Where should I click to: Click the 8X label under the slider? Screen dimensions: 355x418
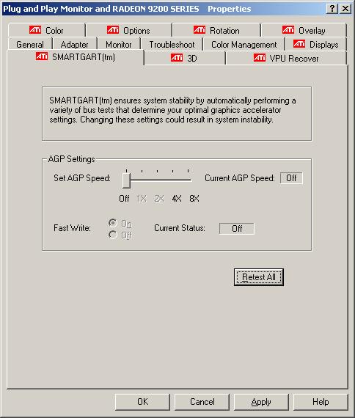click(x=194, y=199)
